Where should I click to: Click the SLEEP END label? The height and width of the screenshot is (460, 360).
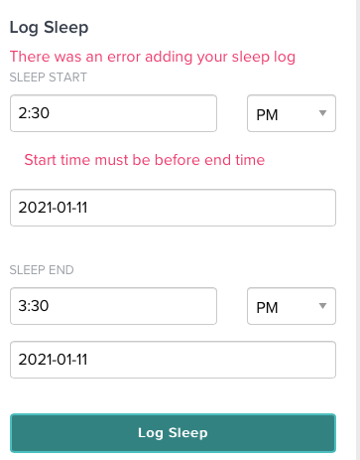(42, 270)
